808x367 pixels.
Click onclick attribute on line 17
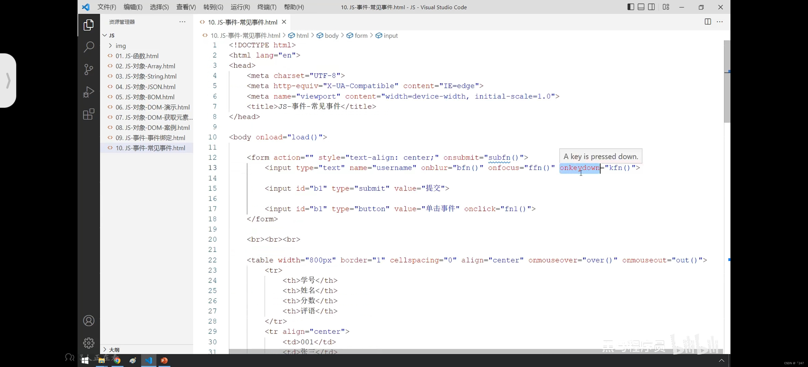point(479,209)
